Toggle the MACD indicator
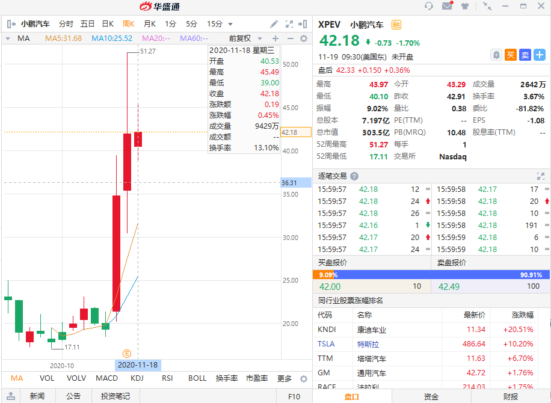Screen dimensions: 551x403 106,378
